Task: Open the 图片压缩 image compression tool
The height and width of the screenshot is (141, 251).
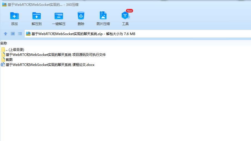Action: [103, 16]
